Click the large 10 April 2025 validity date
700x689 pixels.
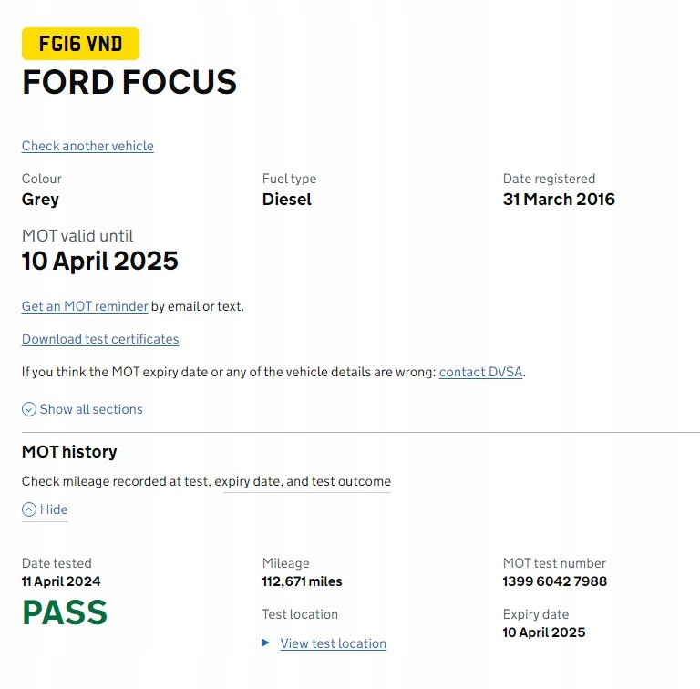pyautogui.click(x=100, y=262)
